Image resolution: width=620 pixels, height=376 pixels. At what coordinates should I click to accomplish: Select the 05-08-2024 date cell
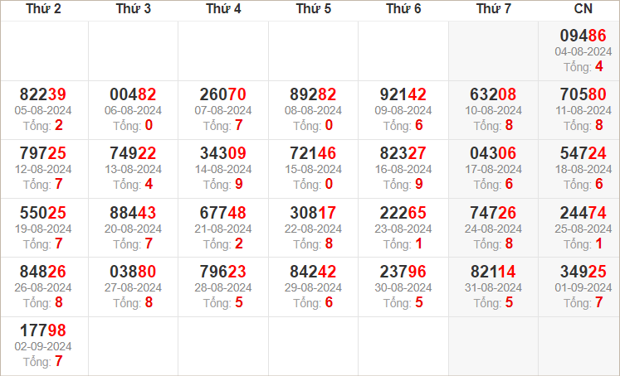click(43, 110)
